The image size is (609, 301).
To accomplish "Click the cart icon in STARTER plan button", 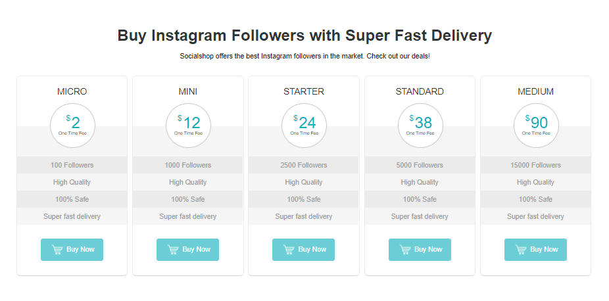I will coord(289,250).
